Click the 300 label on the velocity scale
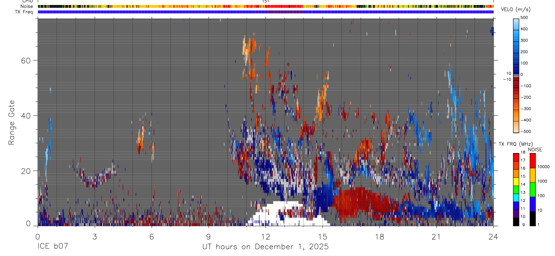This screenshot has width=555, height=256. 525,40
